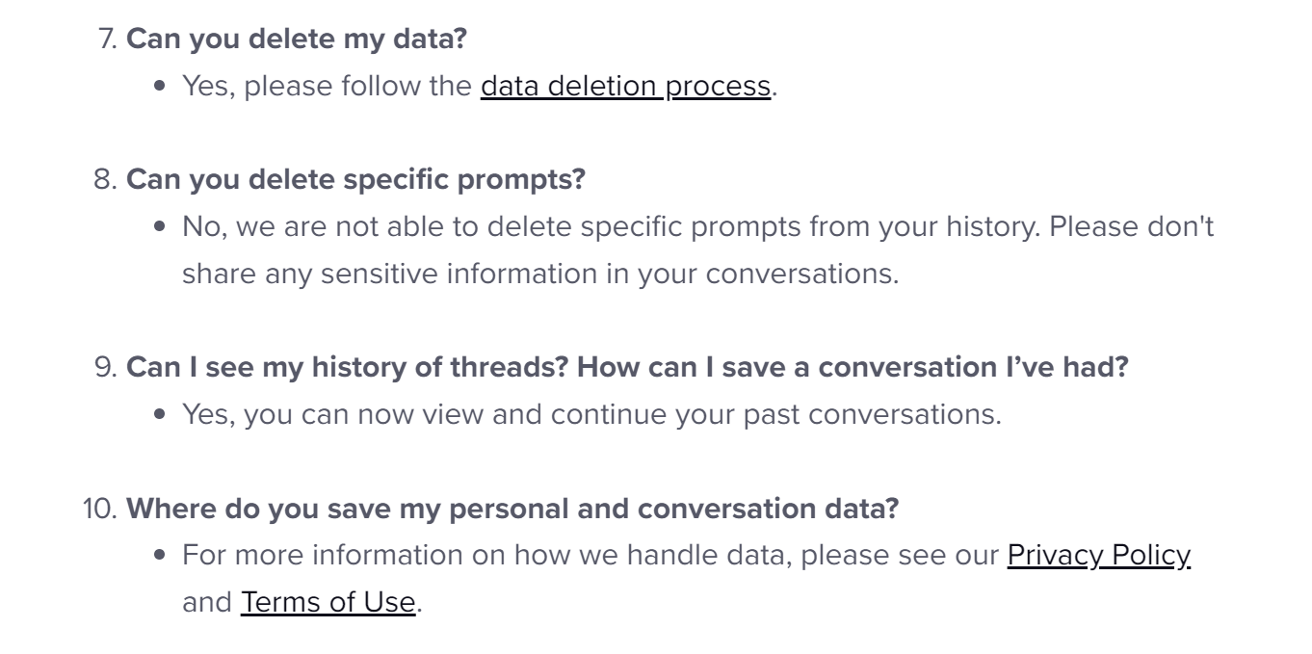Open the Privacy Policy link
This screenshot has width=1312, height=654.
1099,555
